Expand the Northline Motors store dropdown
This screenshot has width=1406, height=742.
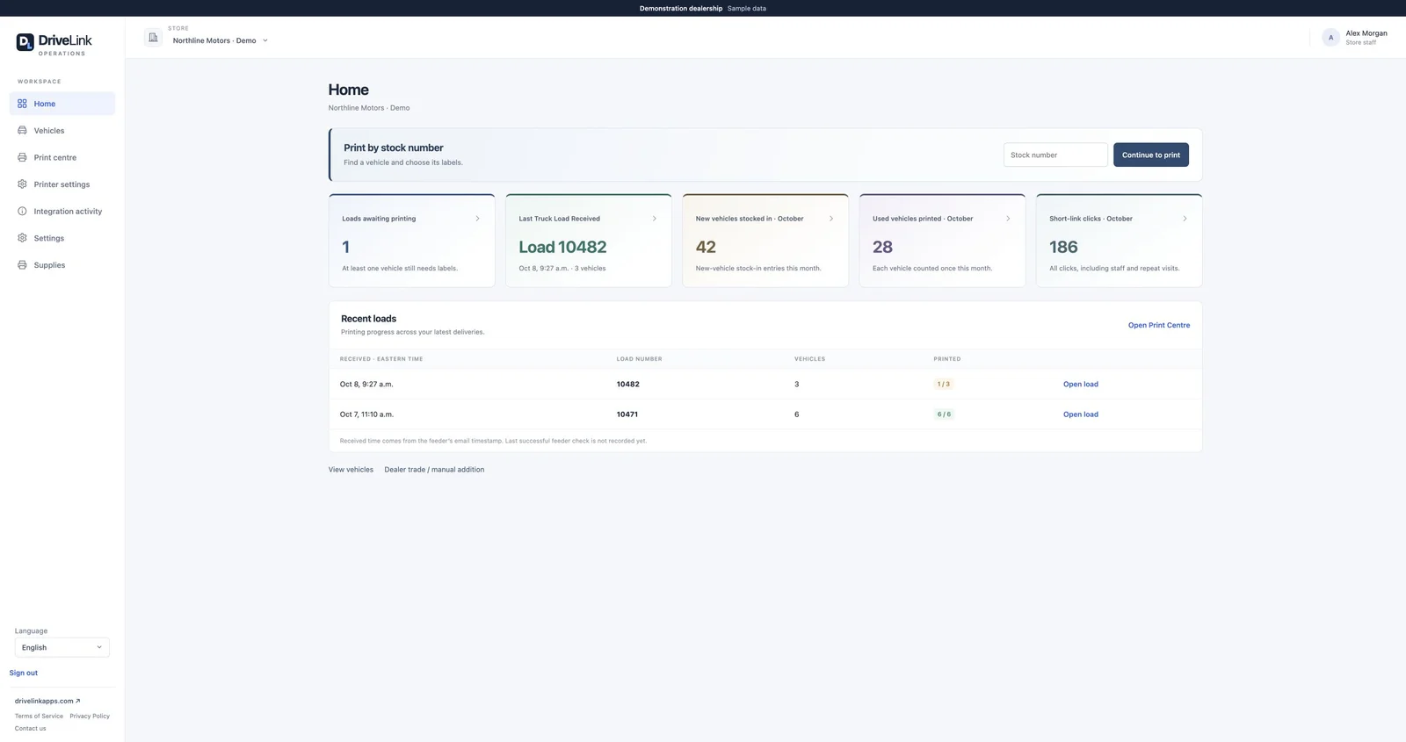pyautogui.click(x=221, y=40)
